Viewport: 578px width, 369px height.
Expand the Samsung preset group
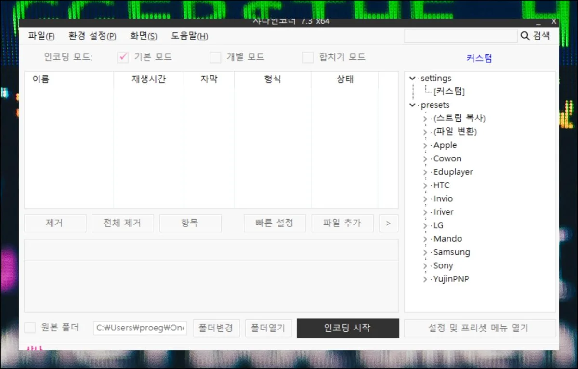[x=425, y=252]
